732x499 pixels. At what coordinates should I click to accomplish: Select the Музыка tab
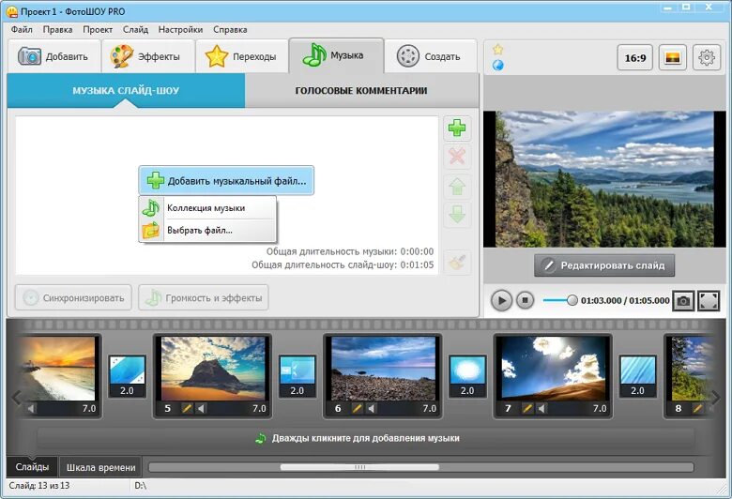pos(336,55)
